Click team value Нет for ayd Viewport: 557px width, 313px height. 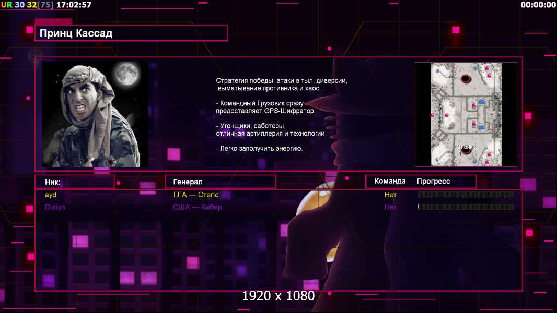point(390,195)
